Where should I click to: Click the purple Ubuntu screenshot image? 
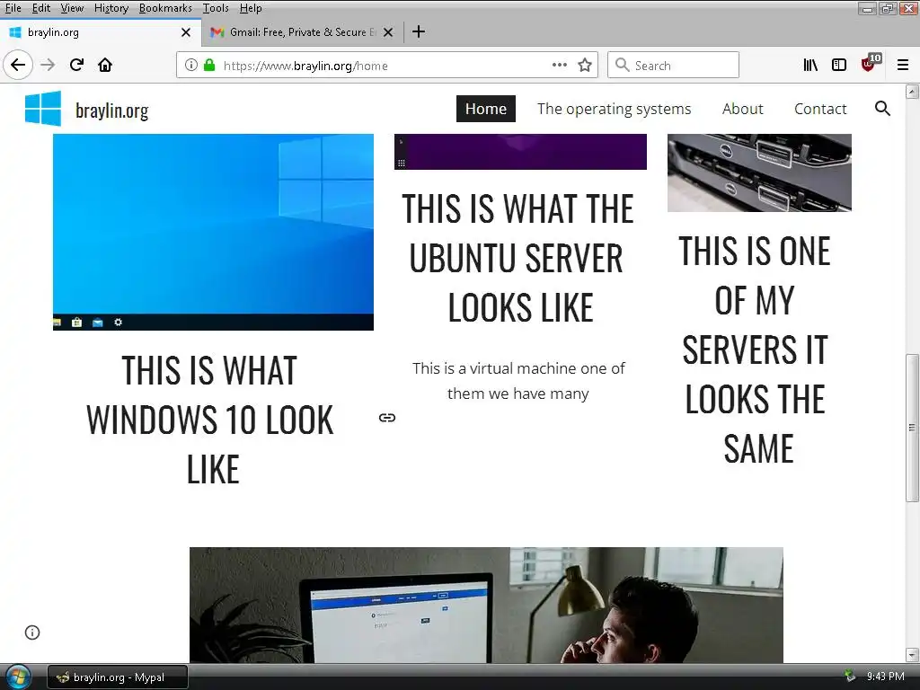pos(520,151)
